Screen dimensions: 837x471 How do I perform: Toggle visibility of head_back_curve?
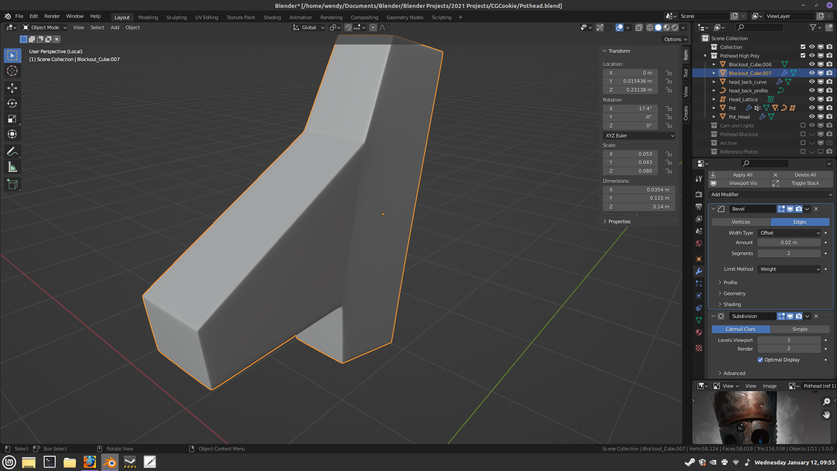coord(812,82)
